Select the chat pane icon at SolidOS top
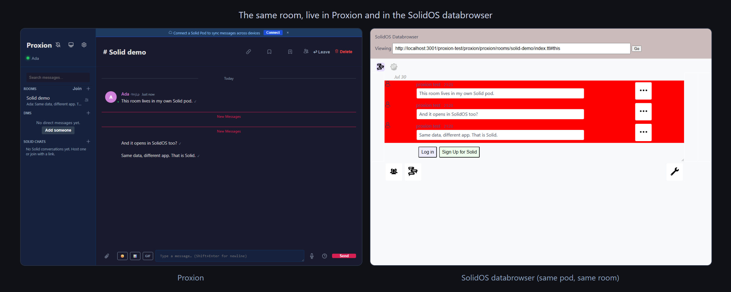Image resolution: width=731 pixels, height=292 pixels. tap(380, 67)
